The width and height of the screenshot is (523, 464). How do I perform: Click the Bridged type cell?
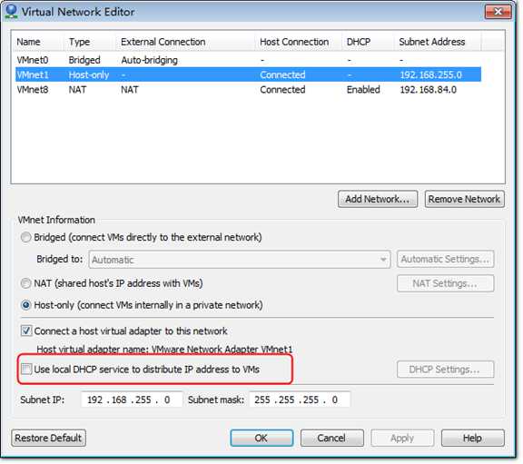point(84,60)
